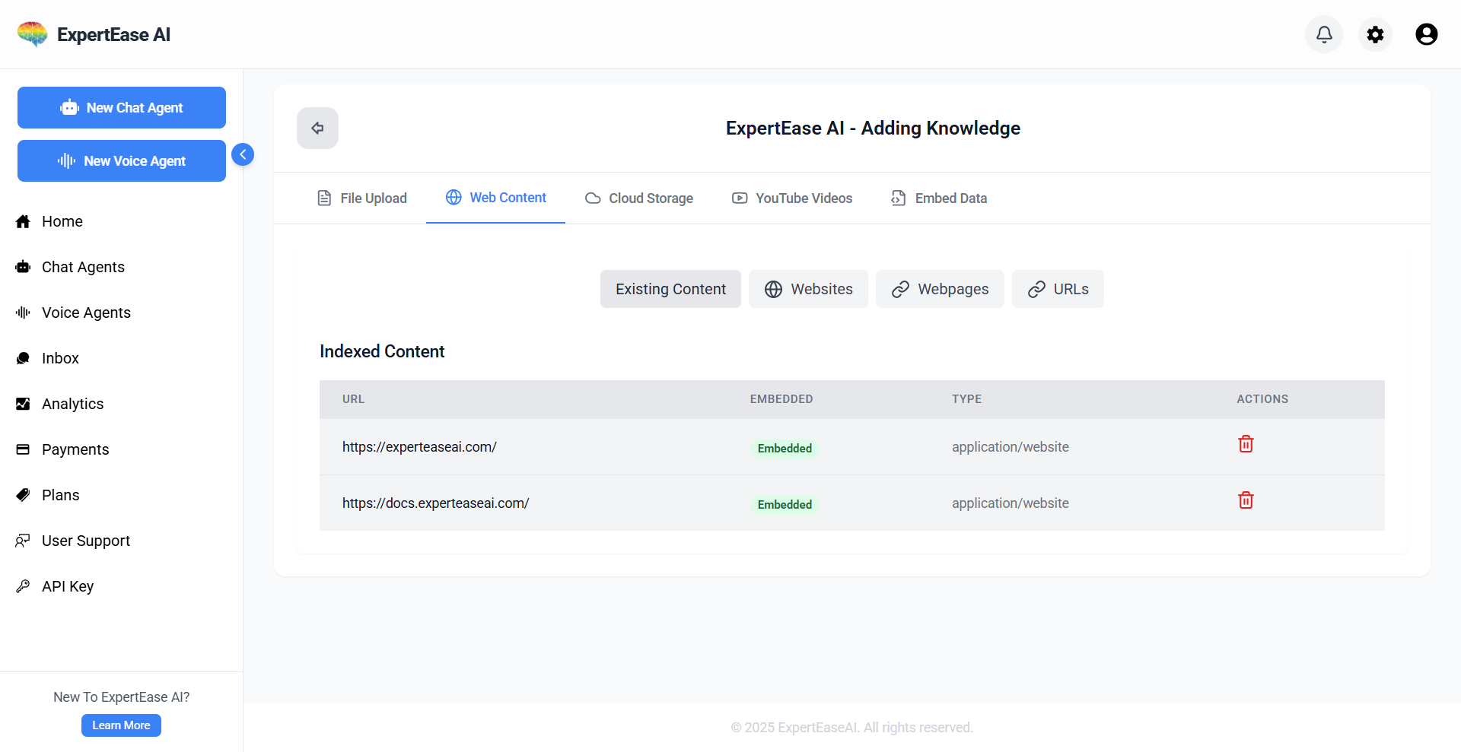
Task: Select the Websites content option
Action: point(808,289)
